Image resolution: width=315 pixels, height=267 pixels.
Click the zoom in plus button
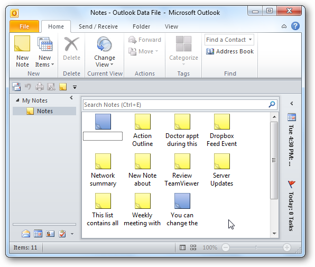287,247
